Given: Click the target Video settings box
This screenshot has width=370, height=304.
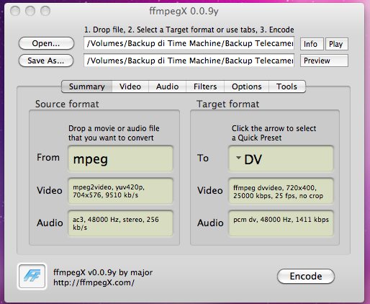Looking at the screenshot, I should click(281, 191).
